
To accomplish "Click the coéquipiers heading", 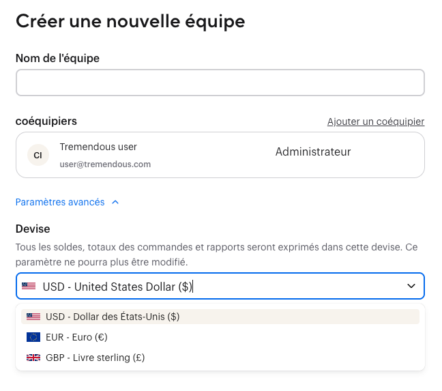I will [x=46, y=121].
